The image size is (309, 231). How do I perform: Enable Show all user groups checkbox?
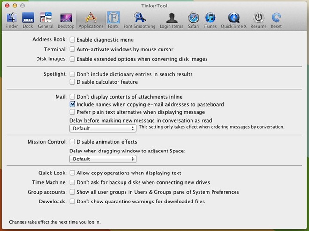(72, 192)
